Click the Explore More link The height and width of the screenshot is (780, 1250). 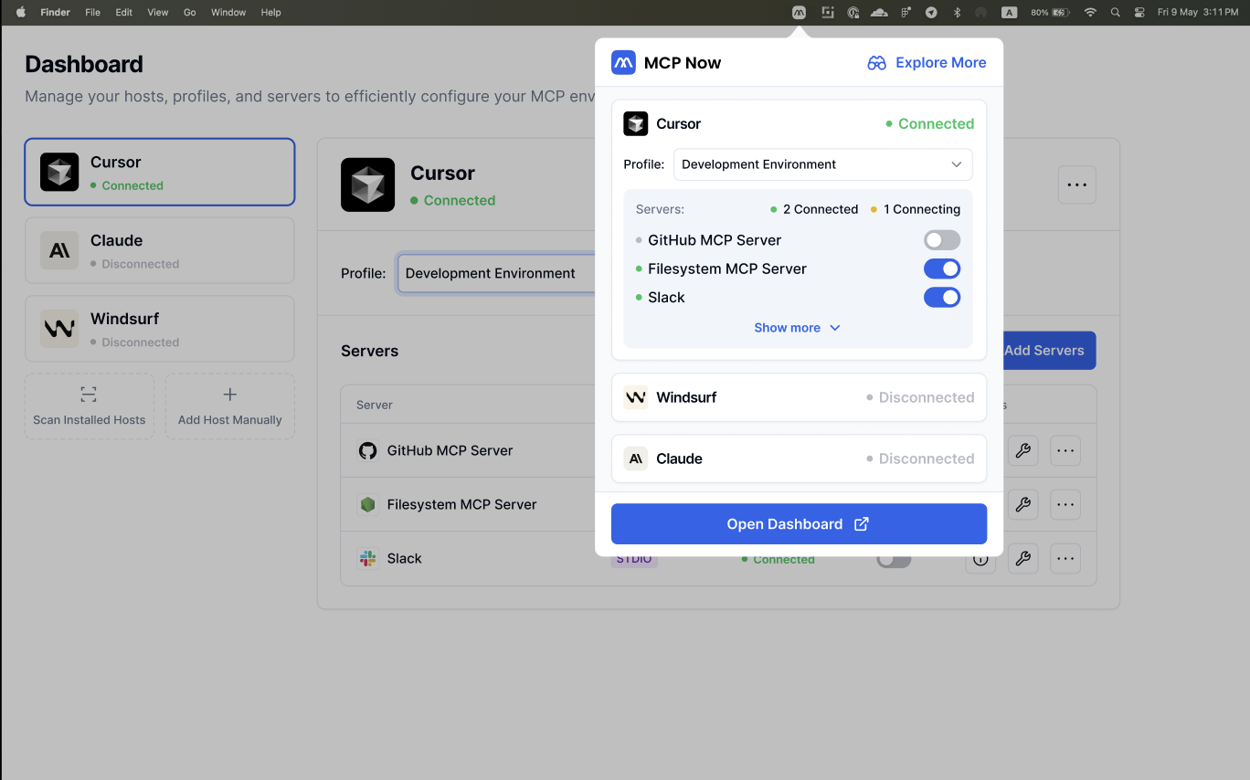927,63
